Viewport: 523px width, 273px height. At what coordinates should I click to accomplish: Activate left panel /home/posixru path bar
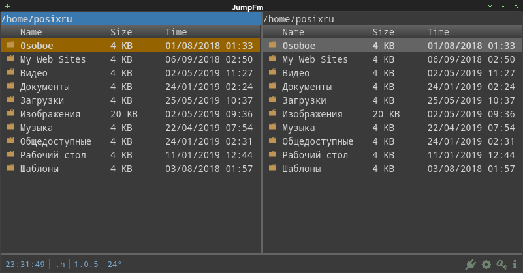tap(131, 19)
